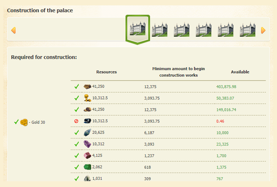
Task: Click the check mark in the 20,625 row
Action: point(76,132)
